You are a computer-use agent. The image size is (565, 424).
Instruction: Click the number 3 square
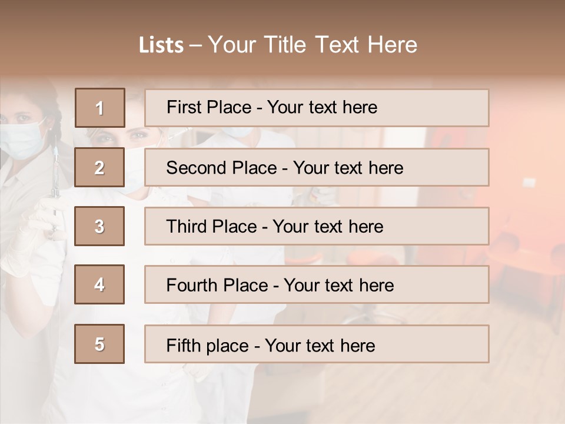(100, 226)
